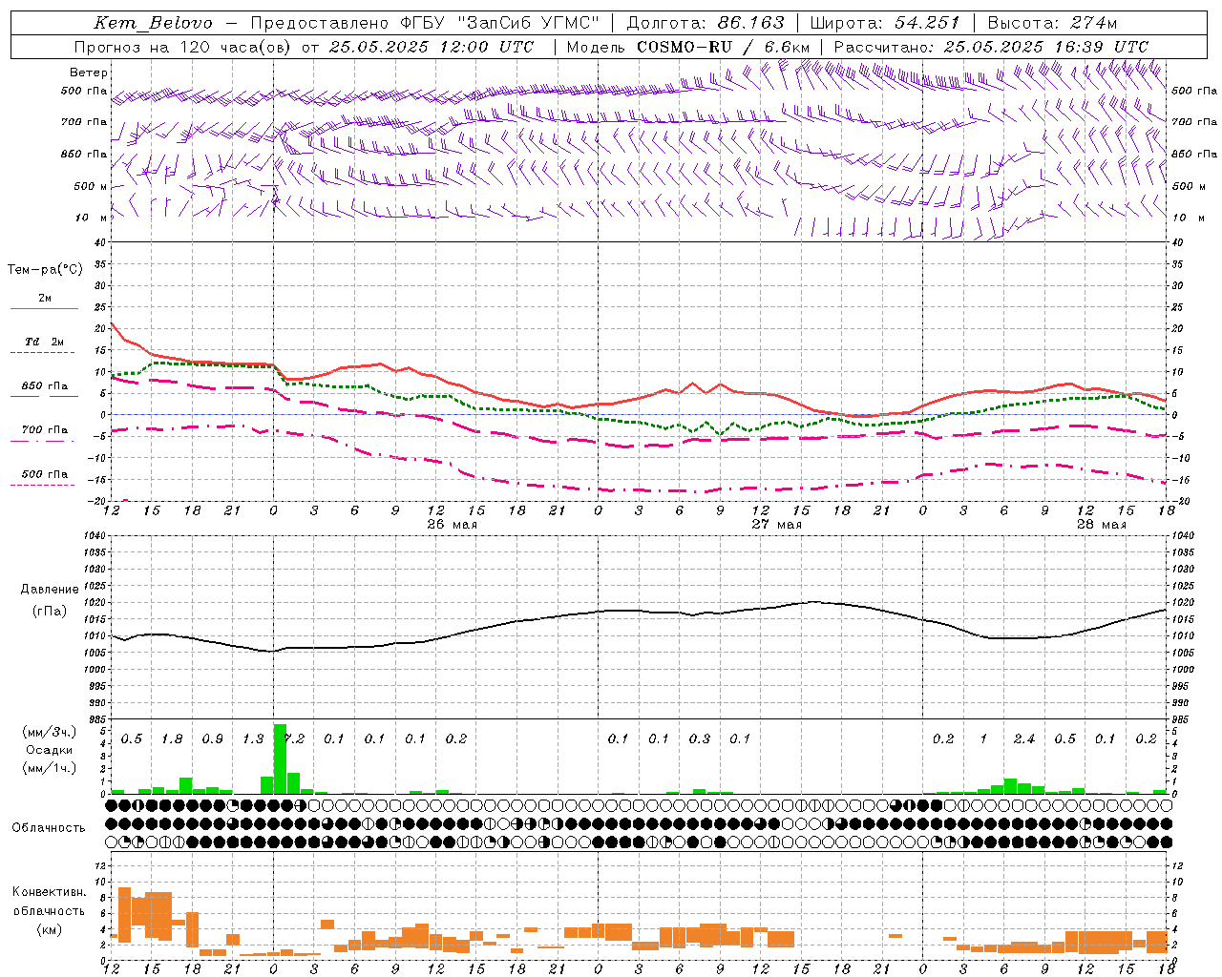The width and height of the screenshot is (1222, 977).
Task: Click the '26 мая' date label
Action: coord(453,525)
